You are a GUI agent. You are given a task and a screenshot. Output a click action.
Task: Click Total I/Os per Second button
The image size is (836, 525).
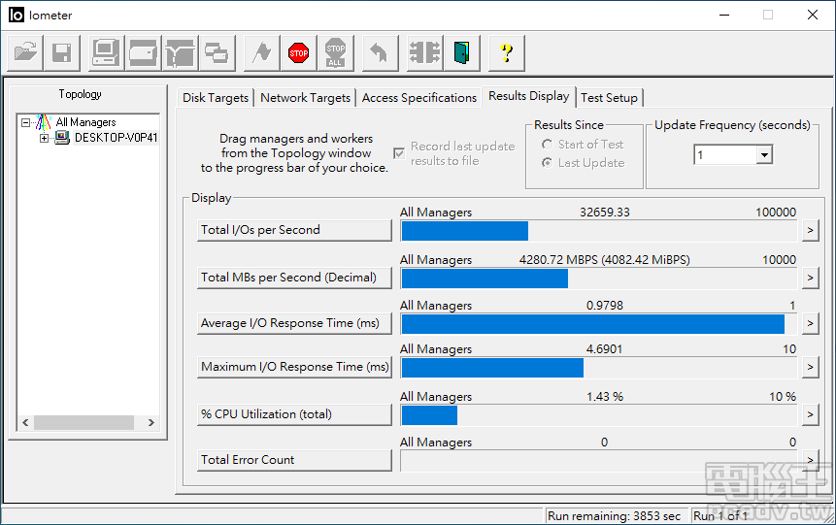pos(294,230)
